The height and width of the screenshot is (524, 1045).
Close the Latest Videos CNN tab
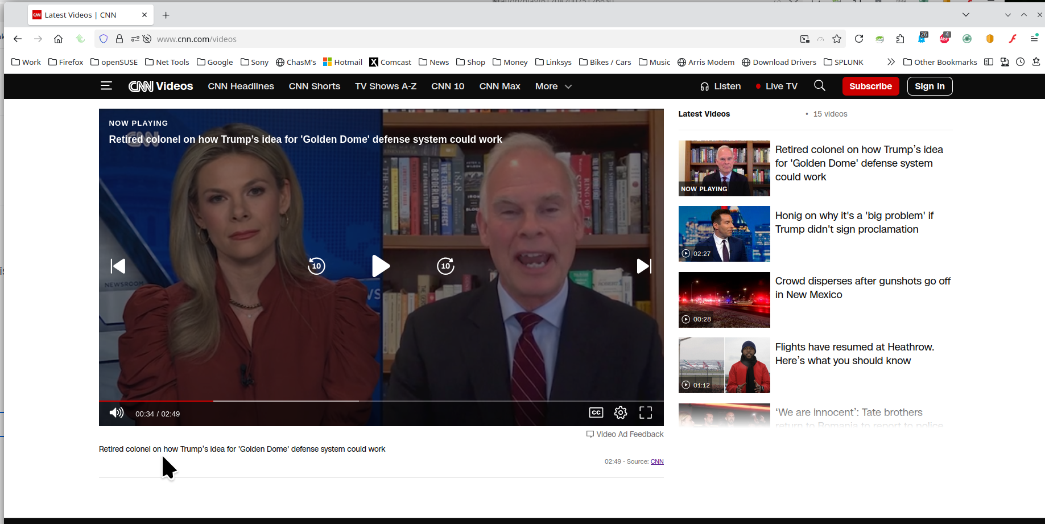144,15
